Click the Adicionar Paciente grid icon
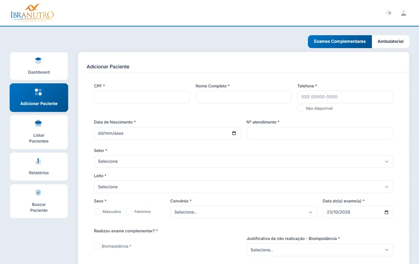The height and width of the screenshot is (264, 419). coord(38,92)
